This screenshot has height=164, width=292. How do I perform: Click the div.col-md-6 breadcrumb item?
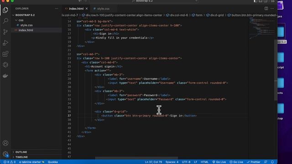point(177,15)
